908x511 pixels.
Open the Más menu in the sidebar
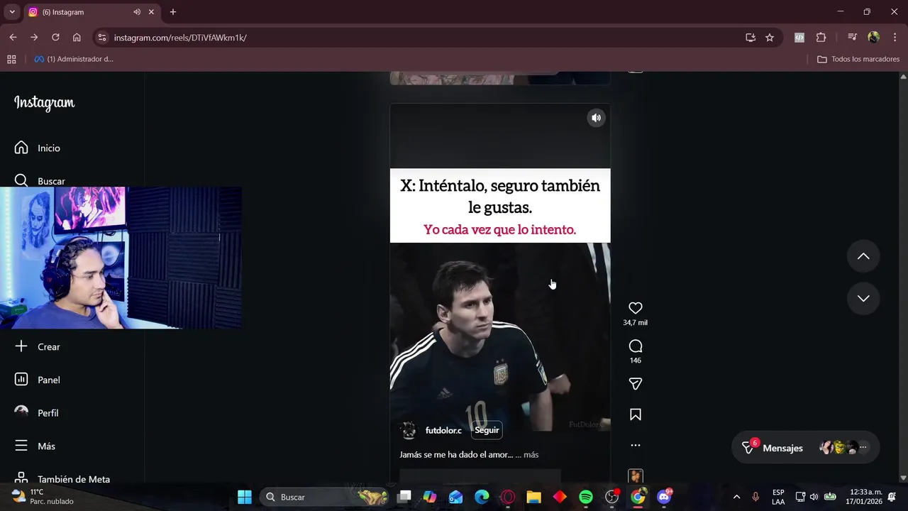click(35, 446)
